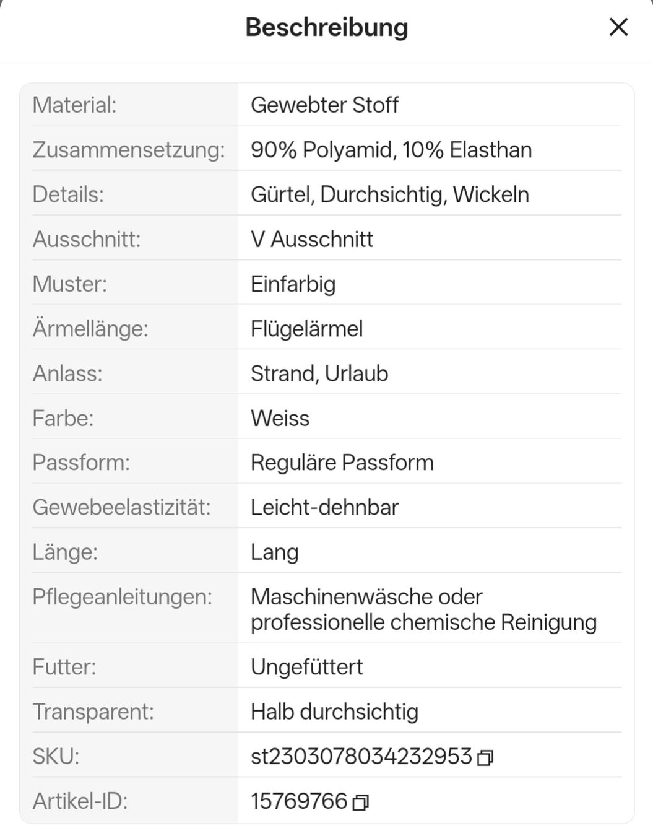
Task: Copy the SKU number icon
Action: 485,758
